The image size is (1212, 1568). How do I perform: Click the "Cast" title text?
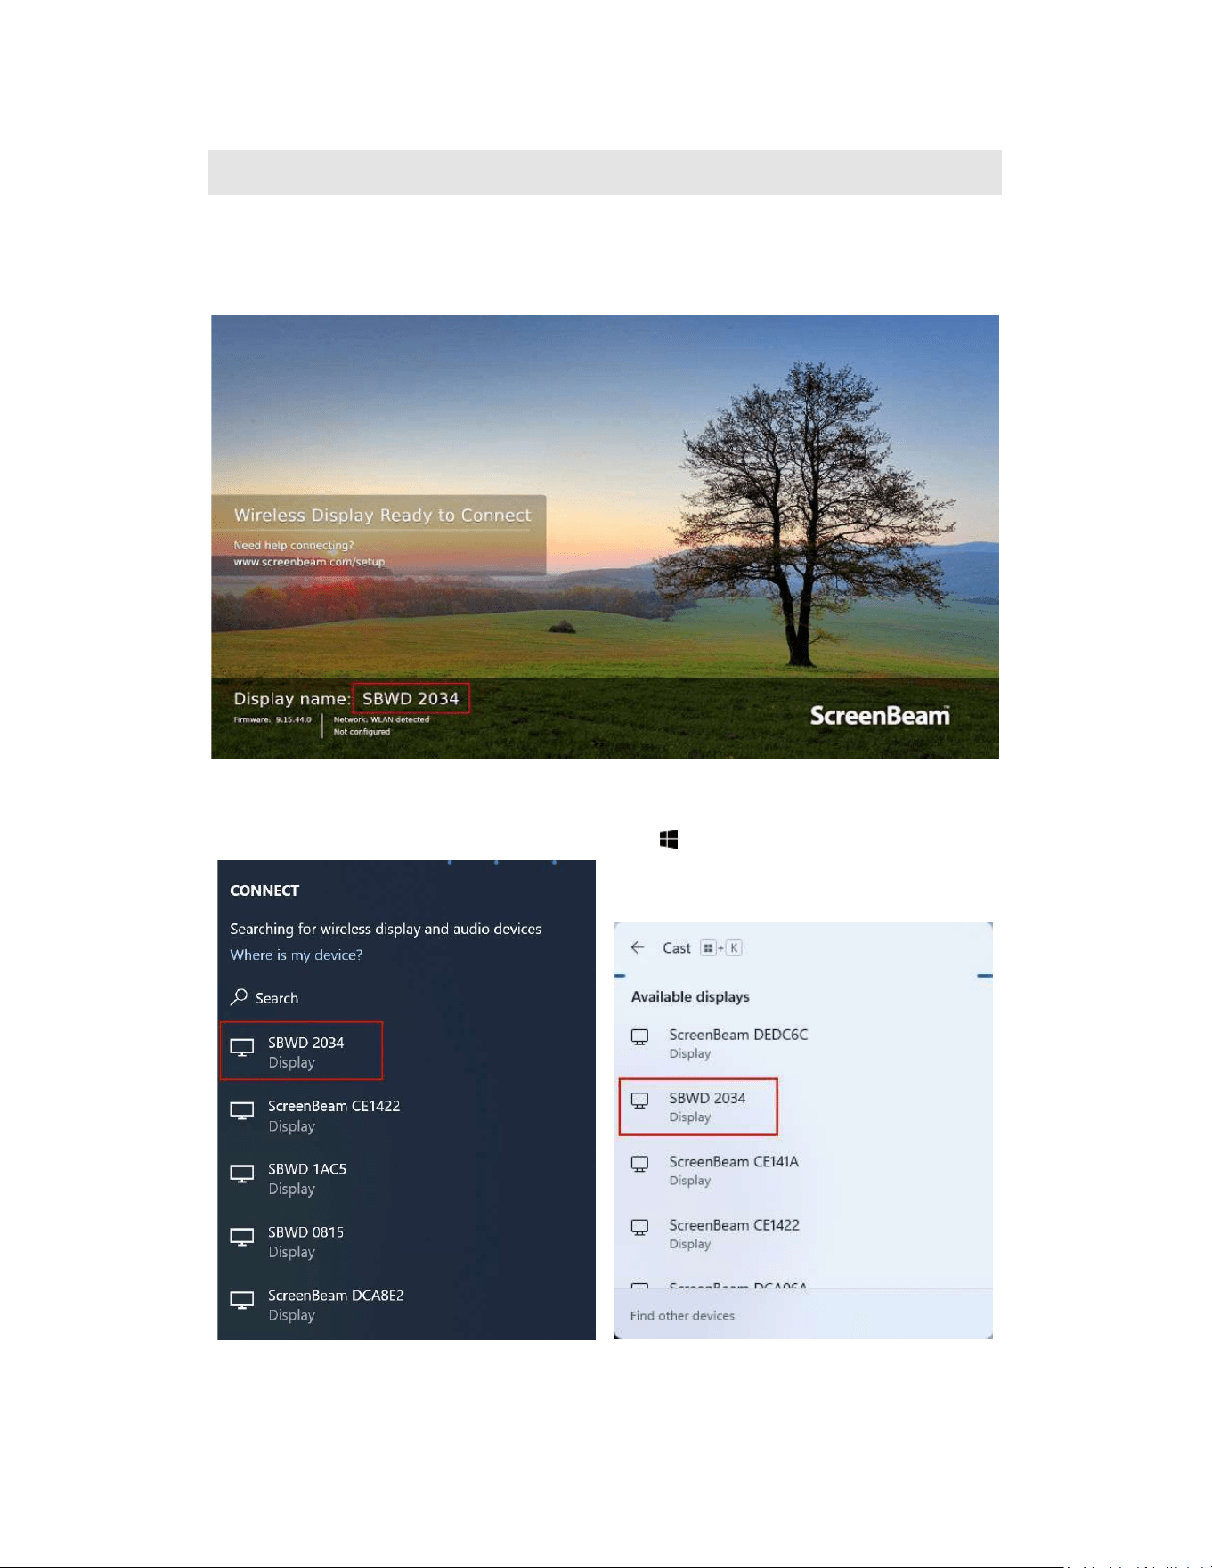point(677,948)
